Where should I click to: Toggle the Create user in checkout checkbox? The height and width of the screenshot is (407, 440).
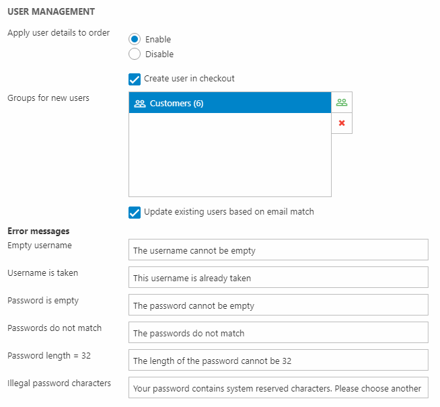tap(135, 79)
